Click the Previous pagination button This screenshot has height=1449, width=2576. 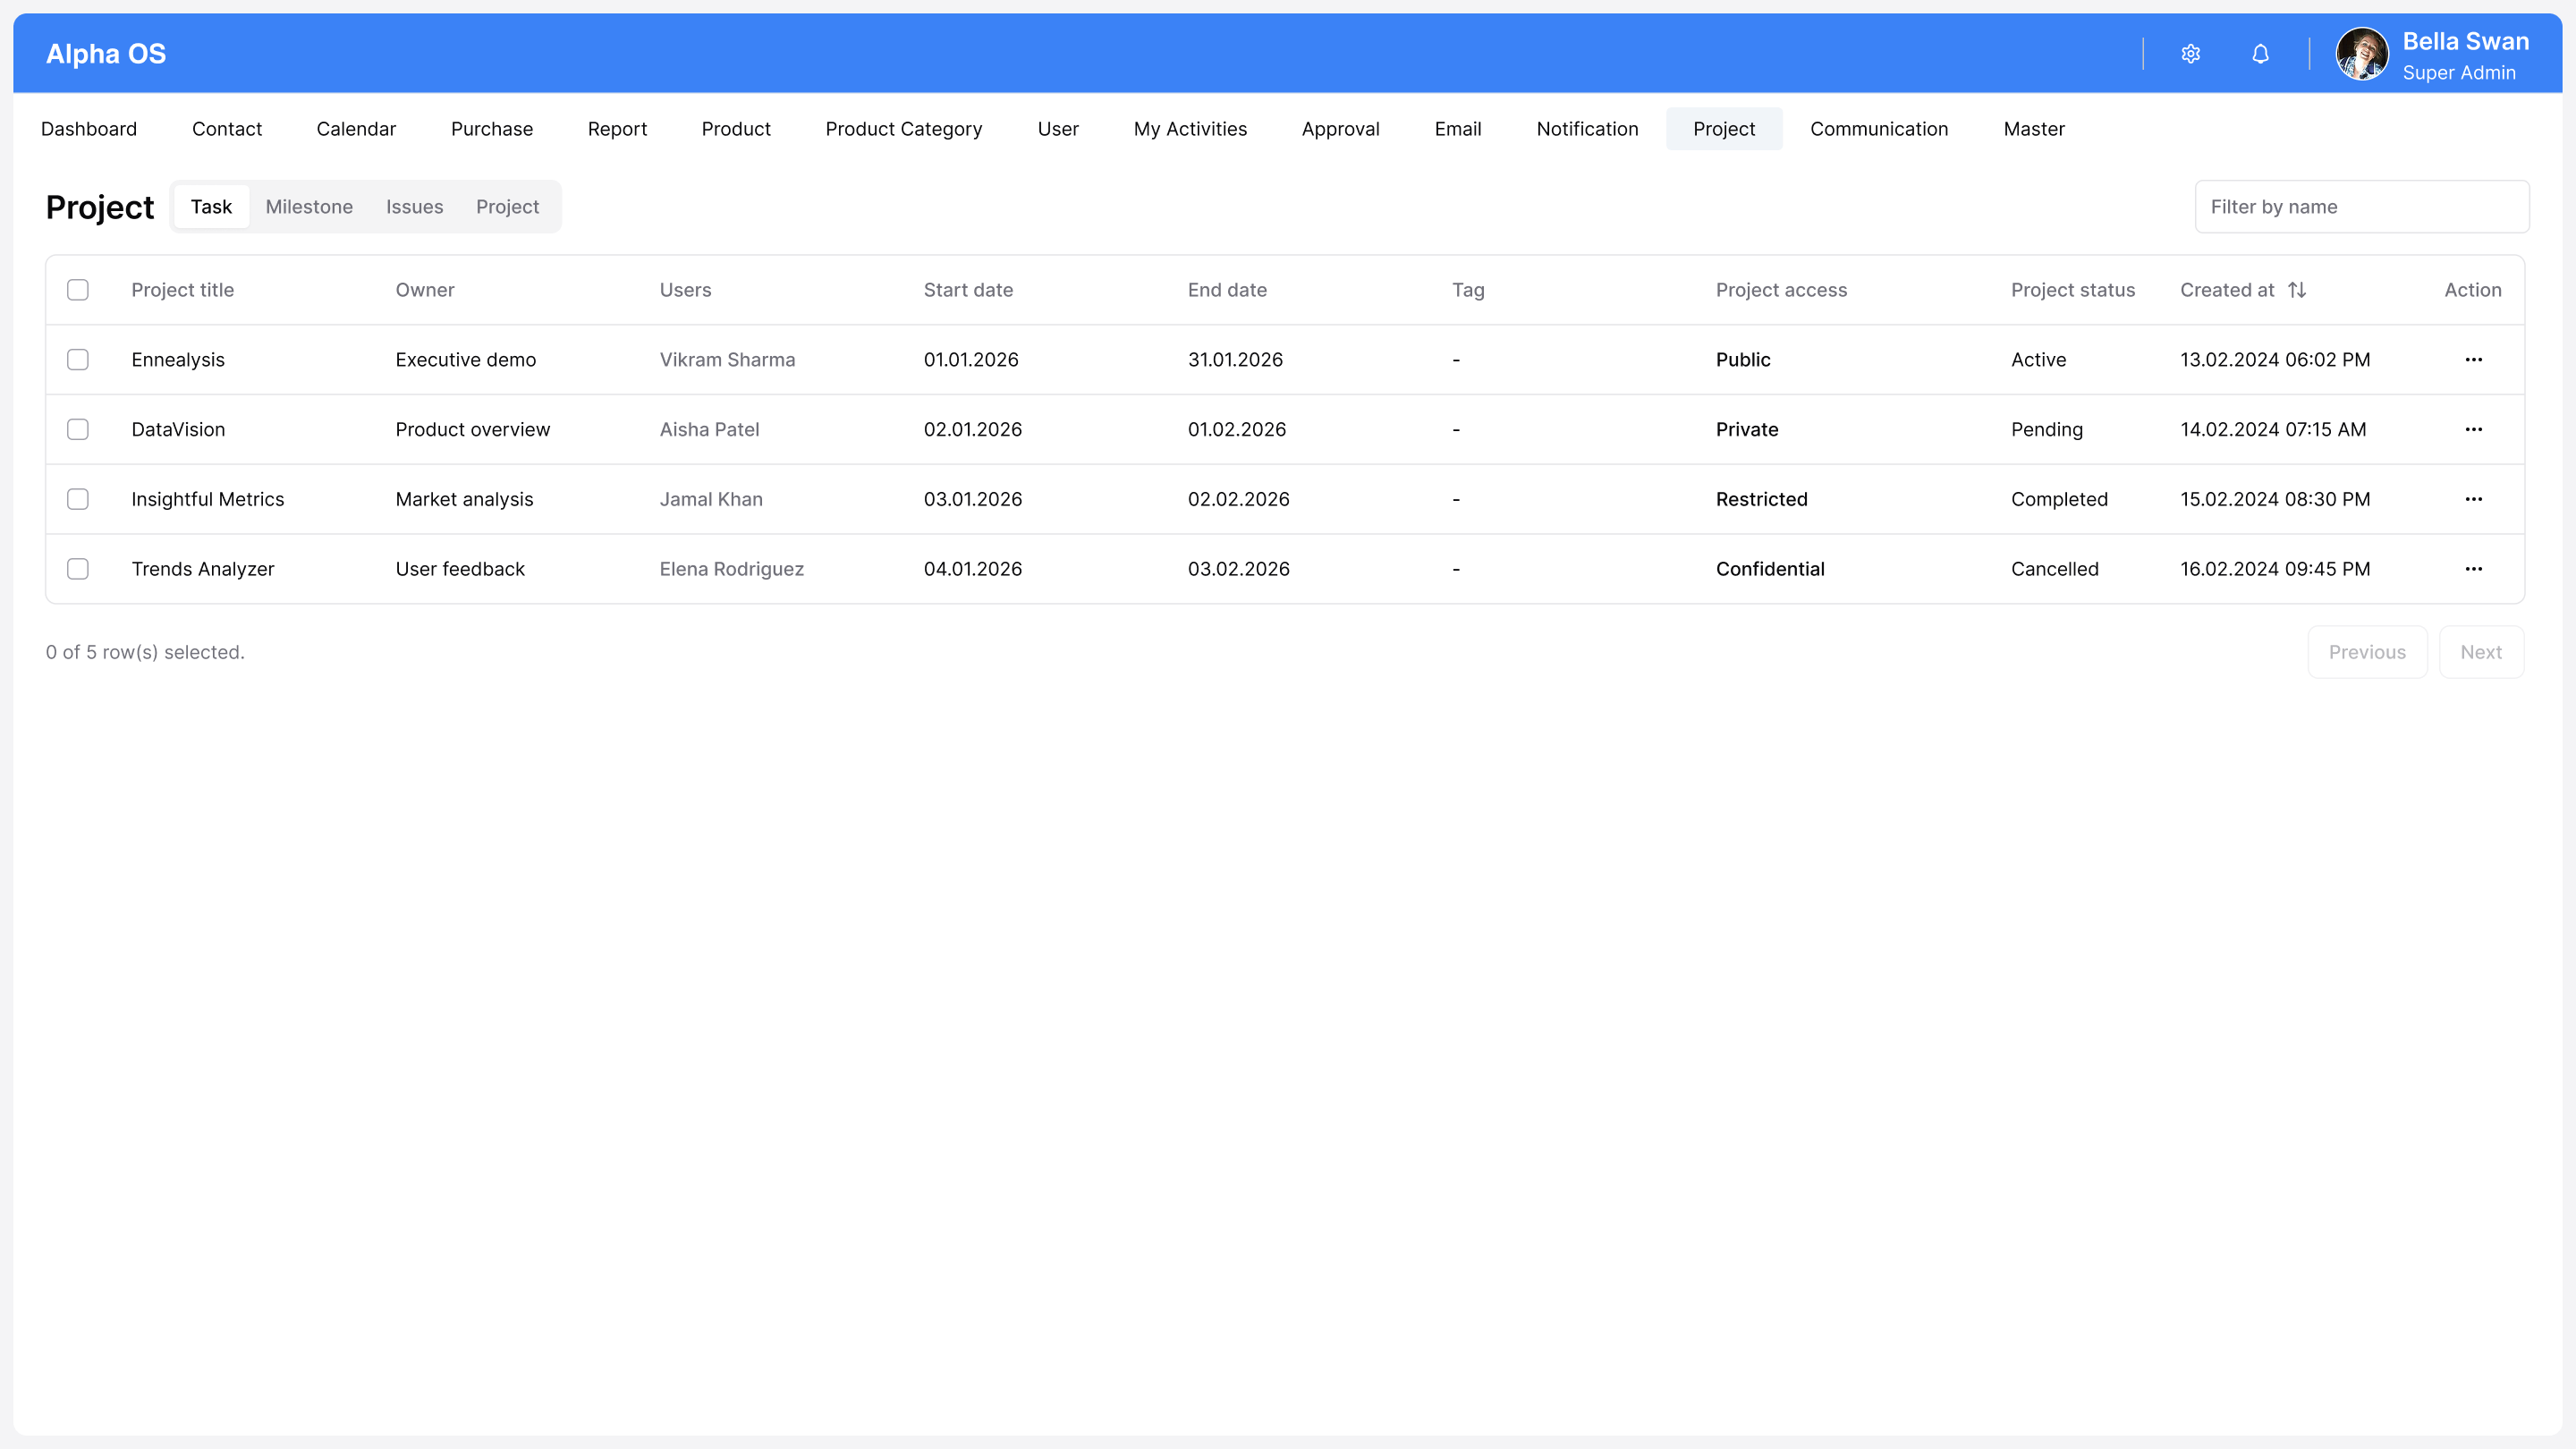[2366, 652]
